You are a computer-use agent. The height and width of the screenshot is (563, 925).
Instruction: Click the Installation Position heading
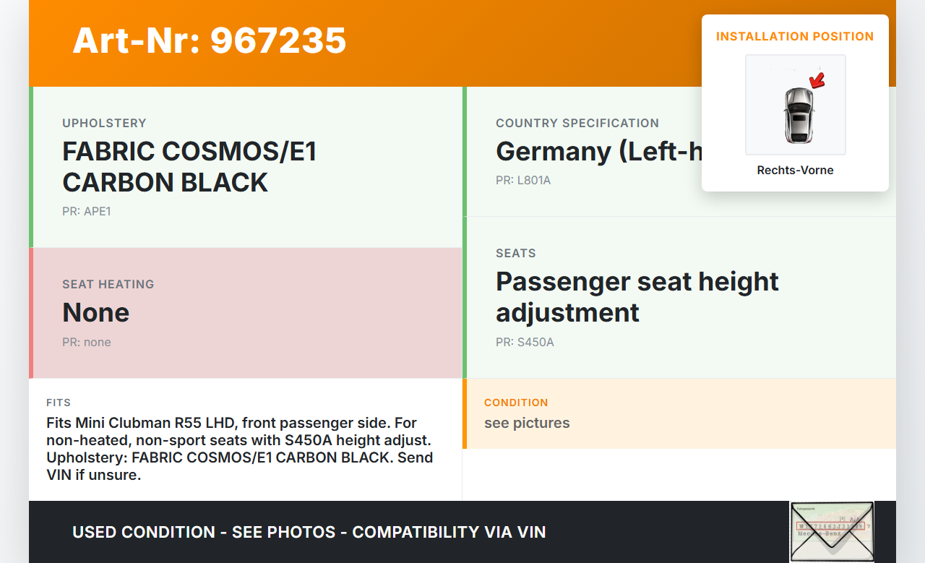(x=795, y=36)
